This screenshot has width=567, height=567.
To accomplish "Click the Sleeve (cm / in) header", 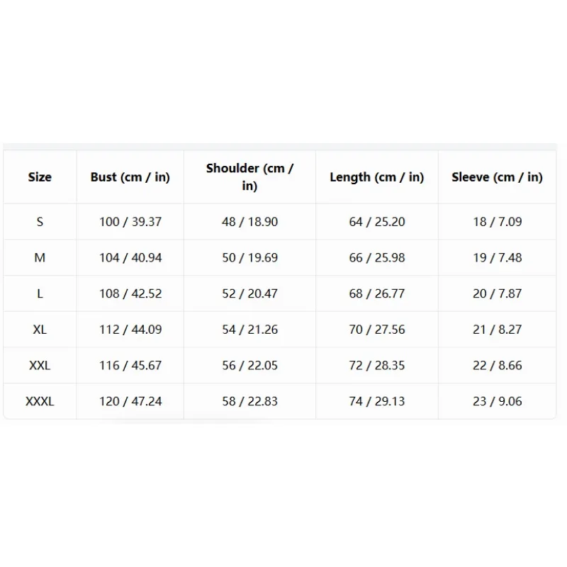I will coord(498,177).
